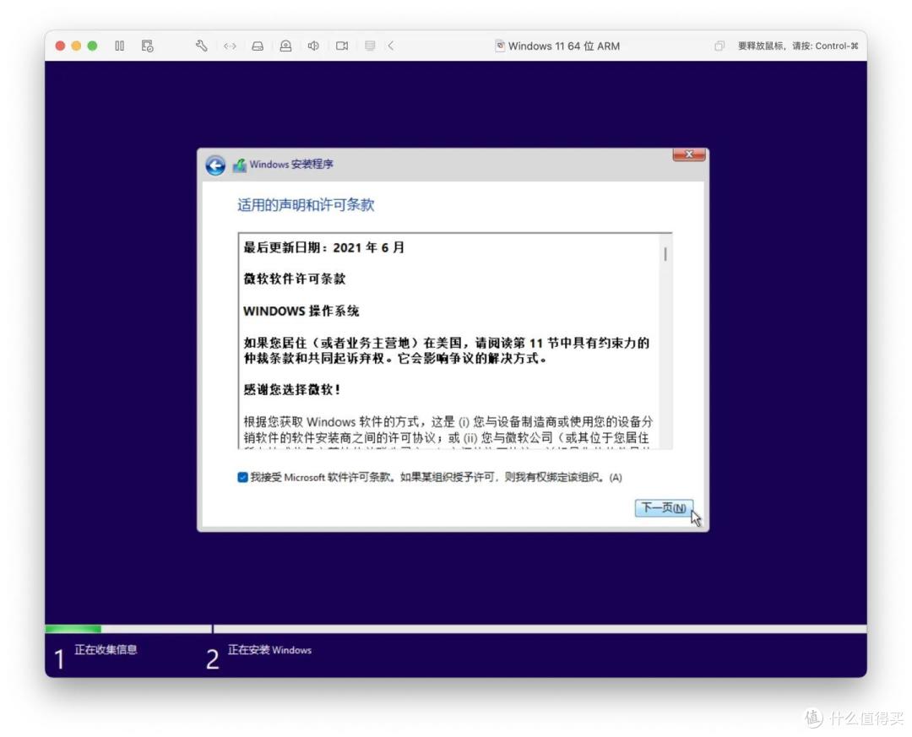The image size is (912, 737).
Task: Collapse toolbar devices with left chevron
Action: pyautogui.click(x=391, y=46)
